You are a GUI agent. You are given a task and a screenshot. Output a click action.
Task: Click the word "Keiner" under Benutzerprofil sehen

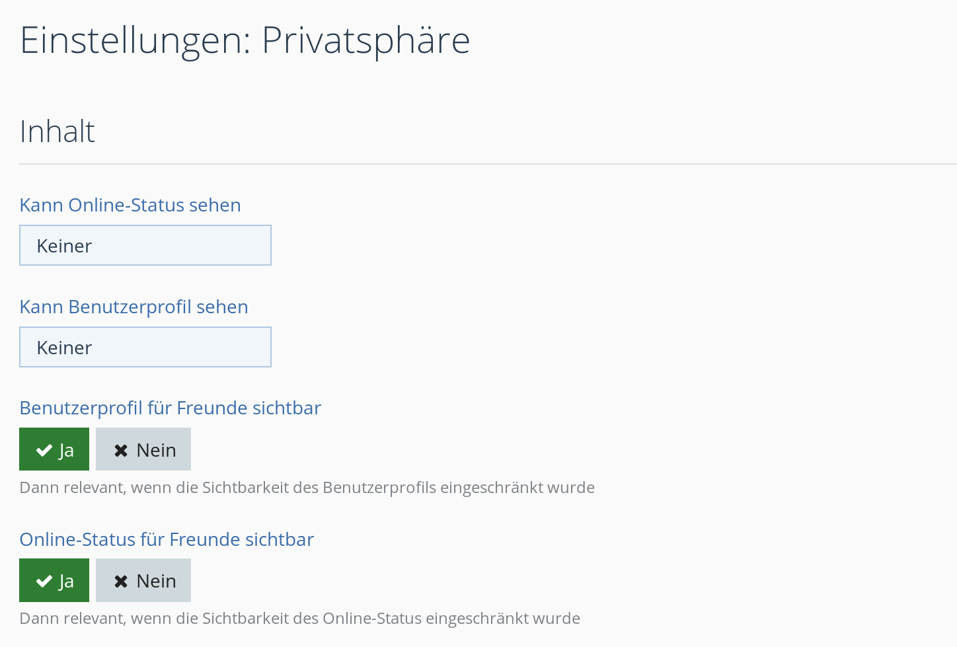point(64,348)
